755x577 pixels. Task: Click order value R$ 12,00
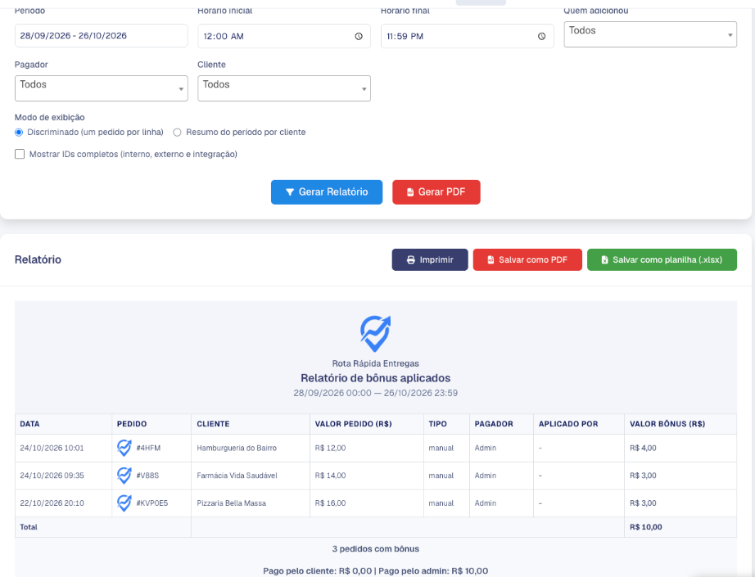(330, 448)
